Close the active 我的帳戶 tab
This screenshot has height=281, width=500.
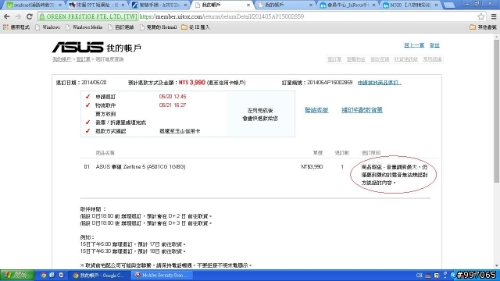pos(248,5)
